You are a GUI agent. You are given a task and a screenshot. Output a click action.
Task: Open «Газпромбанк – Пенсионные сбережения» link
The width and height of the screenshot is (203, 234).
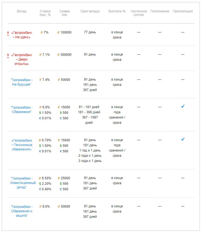point(21,145)
